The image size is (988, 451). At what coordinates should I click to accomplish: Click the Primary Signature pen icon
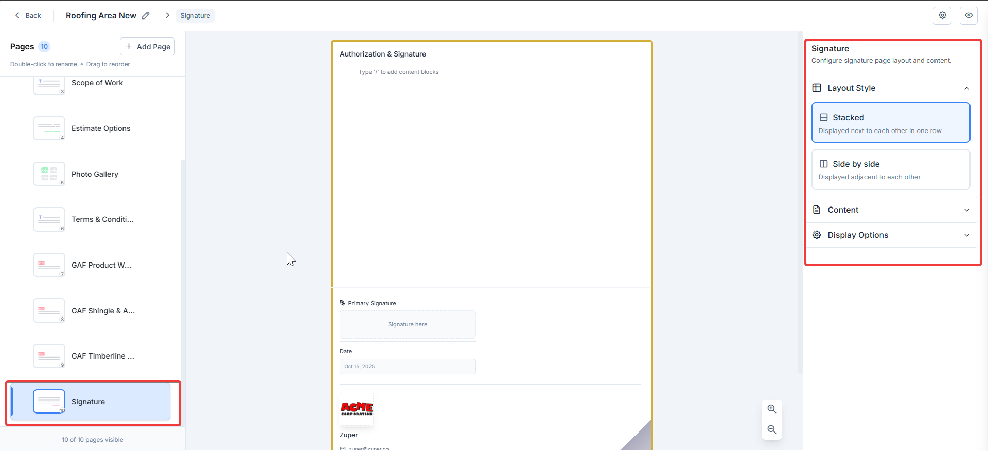tap(342, 303)
